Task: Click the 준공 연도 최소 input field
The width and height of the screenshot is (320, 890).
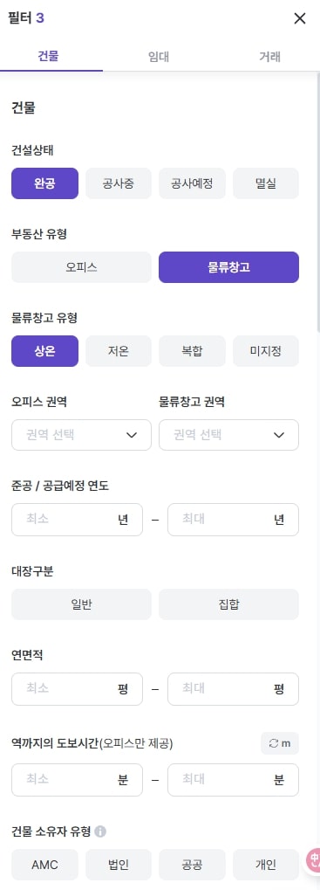Action: (77, 520)
